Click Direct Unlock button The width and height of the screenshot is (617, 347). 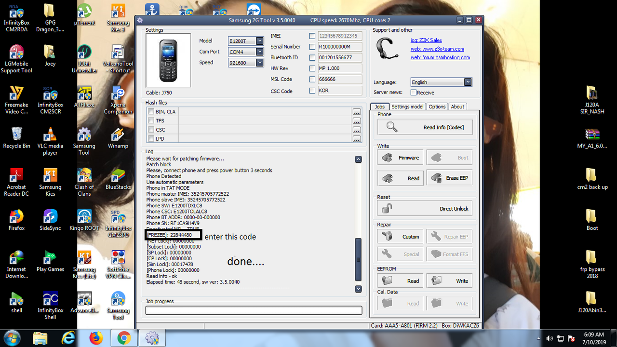tap(425, 209)
